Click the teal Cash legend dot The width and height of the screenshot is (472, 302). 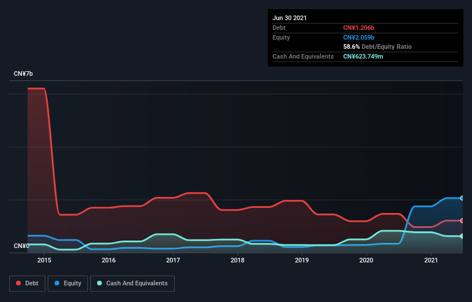(99, 283)
